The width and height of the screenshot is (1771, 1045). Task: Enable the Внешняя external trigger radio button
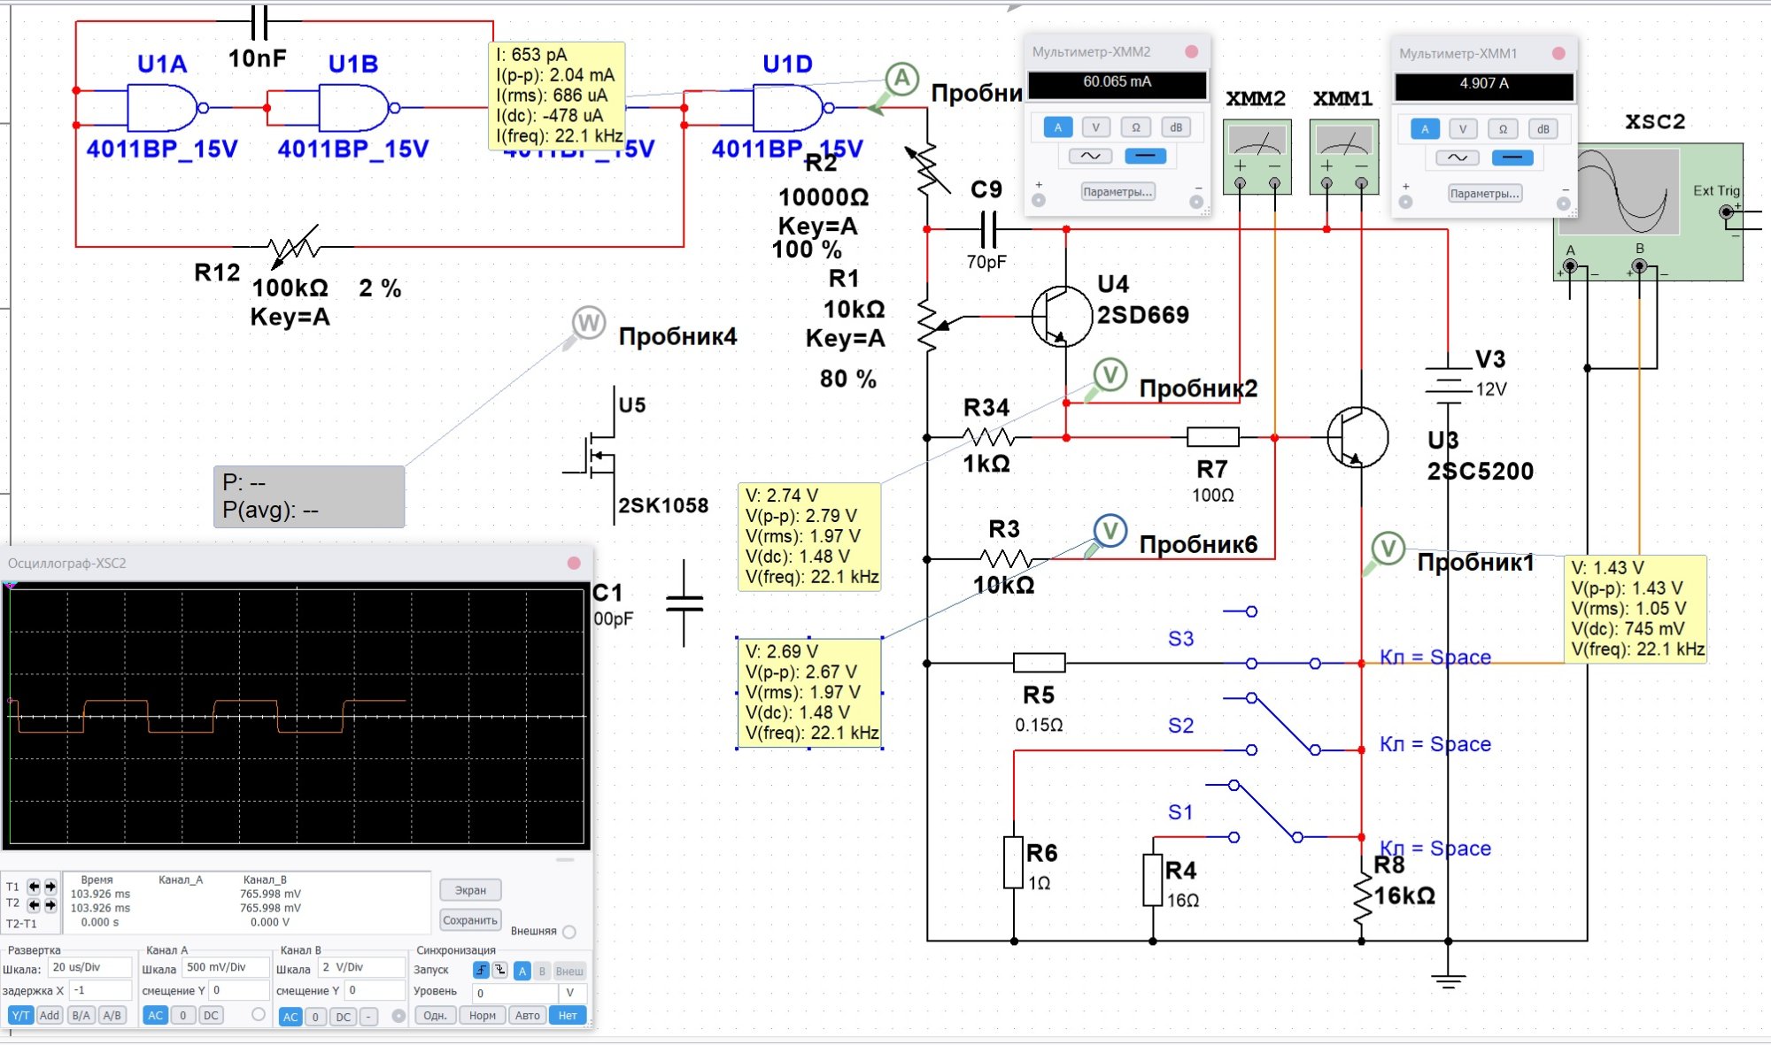(x=569, y=932)
